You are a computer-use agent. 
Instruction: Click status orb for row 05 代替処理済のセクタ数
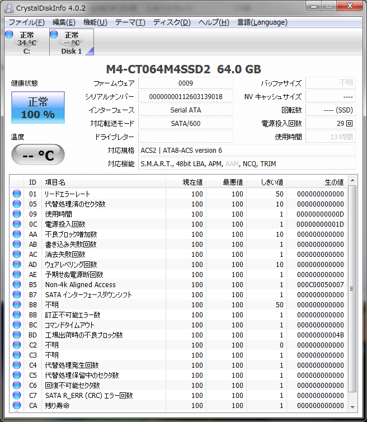click(x=17, y=204)
